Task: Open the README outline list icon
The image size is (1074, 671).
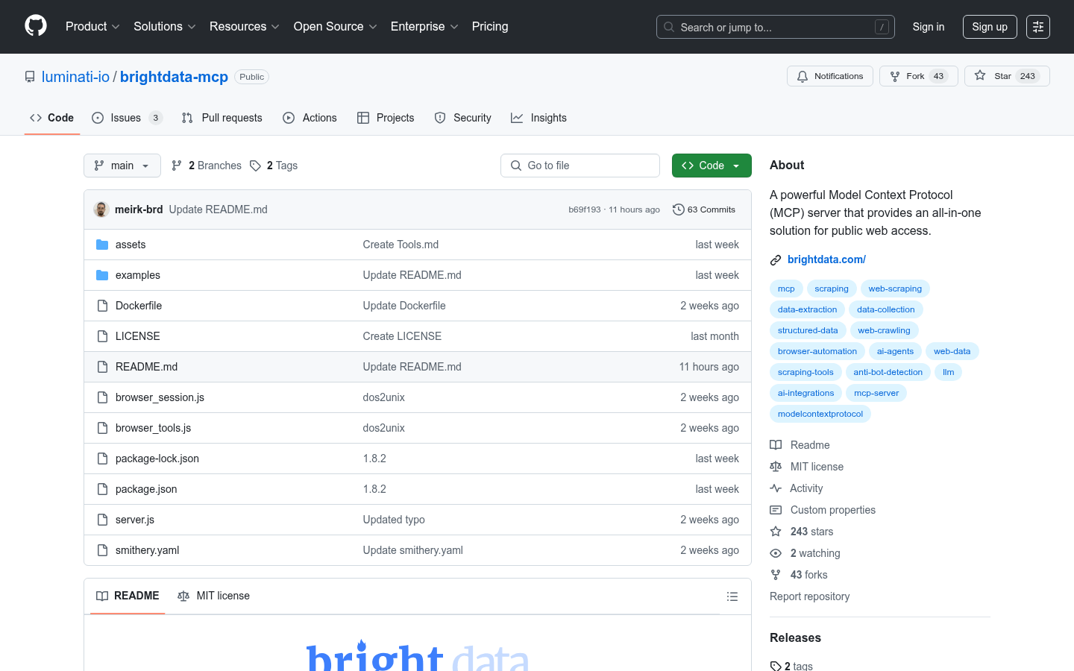Action: point(732,596)
